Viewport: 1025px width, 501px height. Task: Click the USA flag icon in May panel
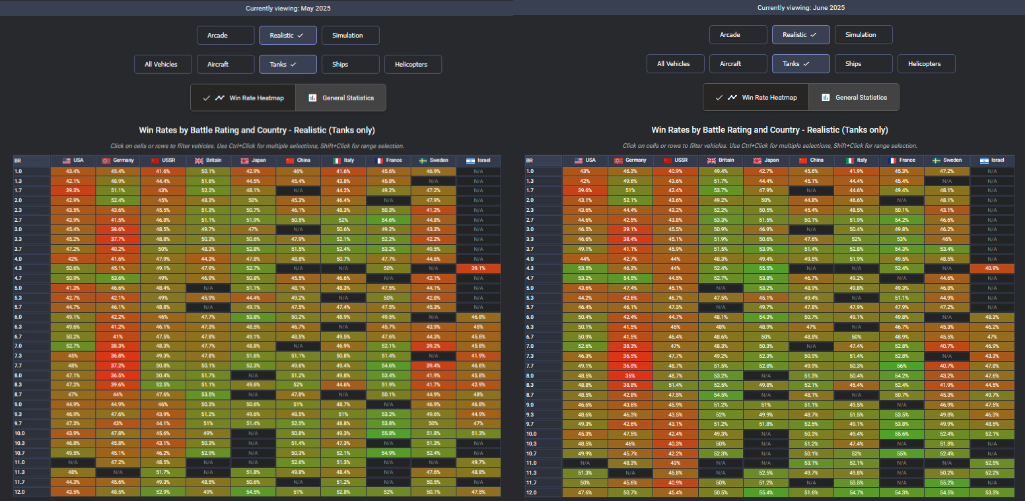click(x=66, y=160)
